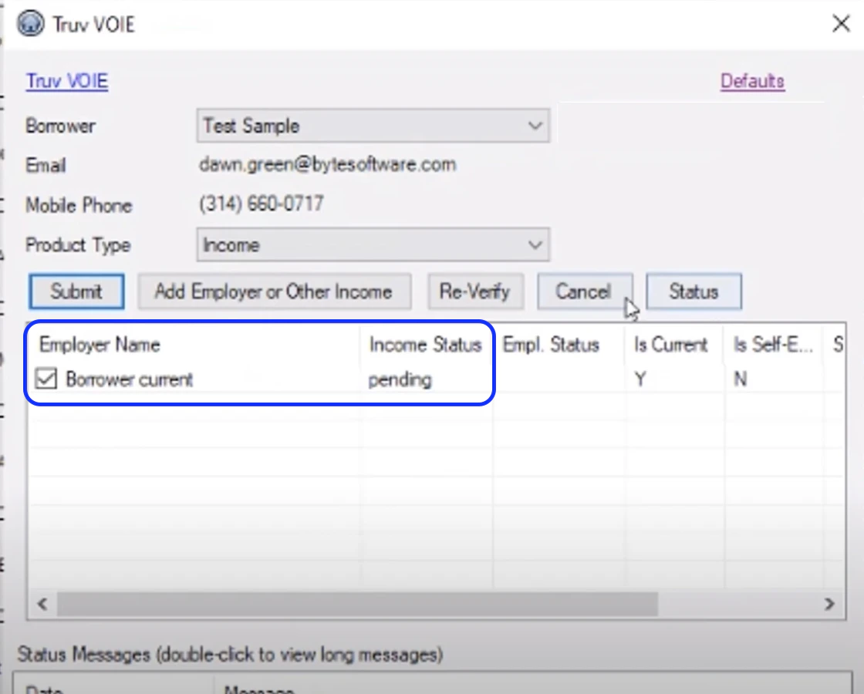Select Income in the Product Type combo box
Screen dimensions: 864x694
(x=370, y=244)
